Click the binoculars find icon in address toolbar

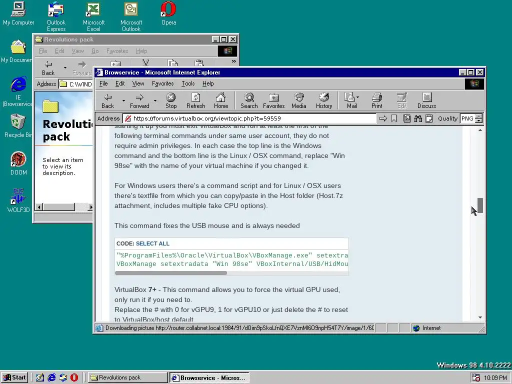418,118
